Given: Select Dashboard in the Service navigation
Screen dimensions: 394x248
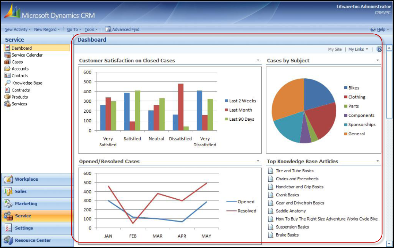Looking at the screenshot, I should tap(37, 48).
